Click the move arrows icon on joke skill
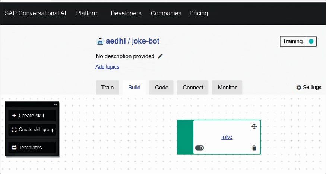The width and height of the screenshot is (326, 174). (254, 126)
